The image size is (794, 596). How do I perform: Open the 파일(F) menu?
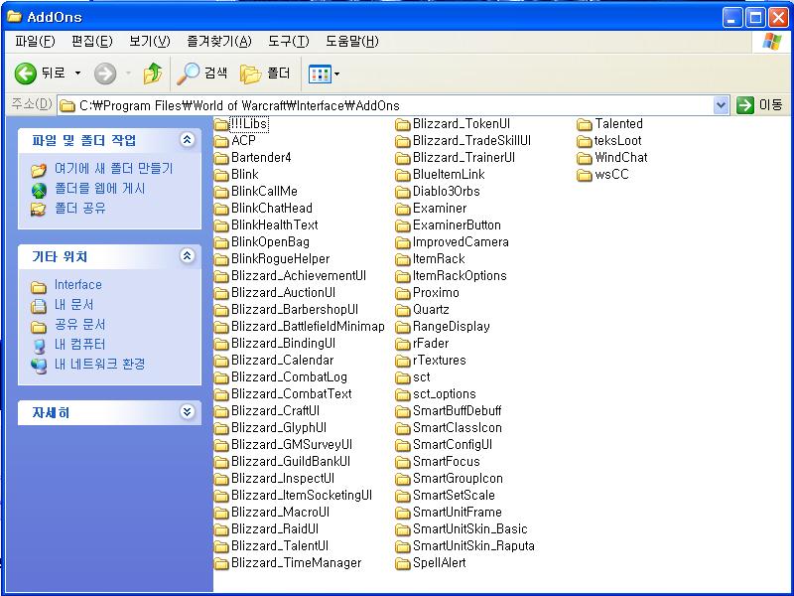point(35,41)
